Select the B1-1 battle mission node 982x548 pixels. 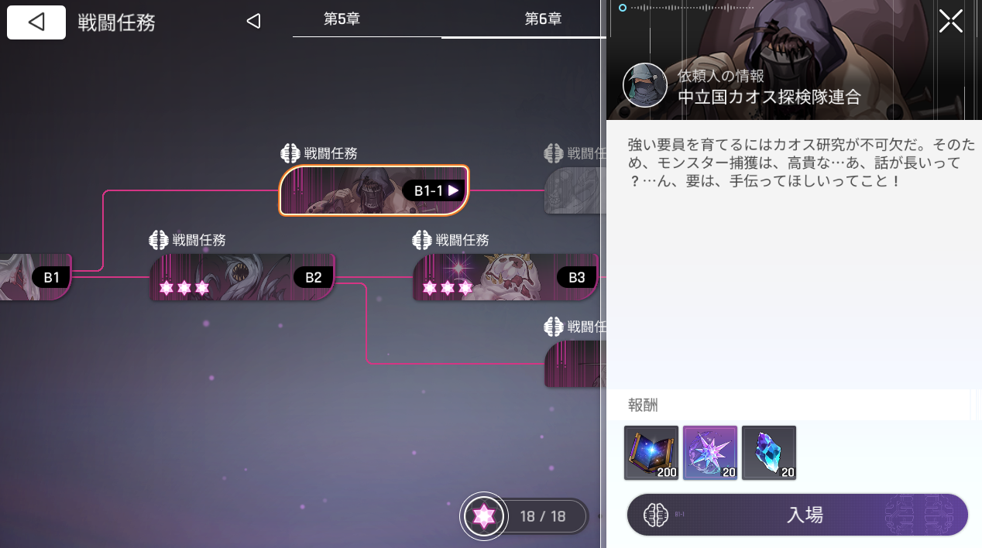[x=374, y=190]
